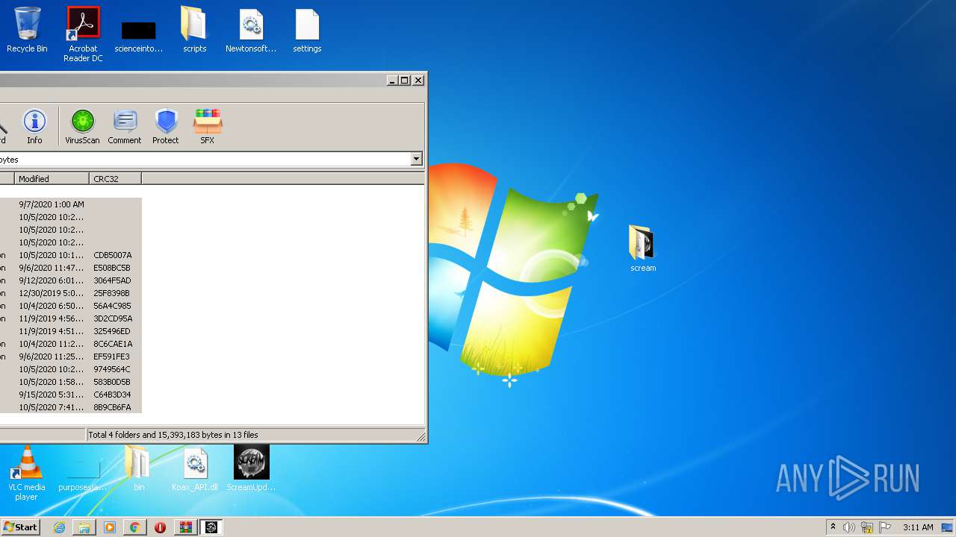Select the row with CRC32 EF591FE3
The width and height of the screenshot is (956, 537).
coord(71,357)
